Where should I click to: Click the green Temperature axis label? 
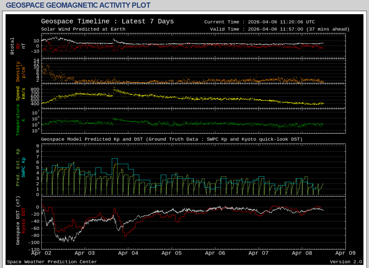tap(18, 120)
